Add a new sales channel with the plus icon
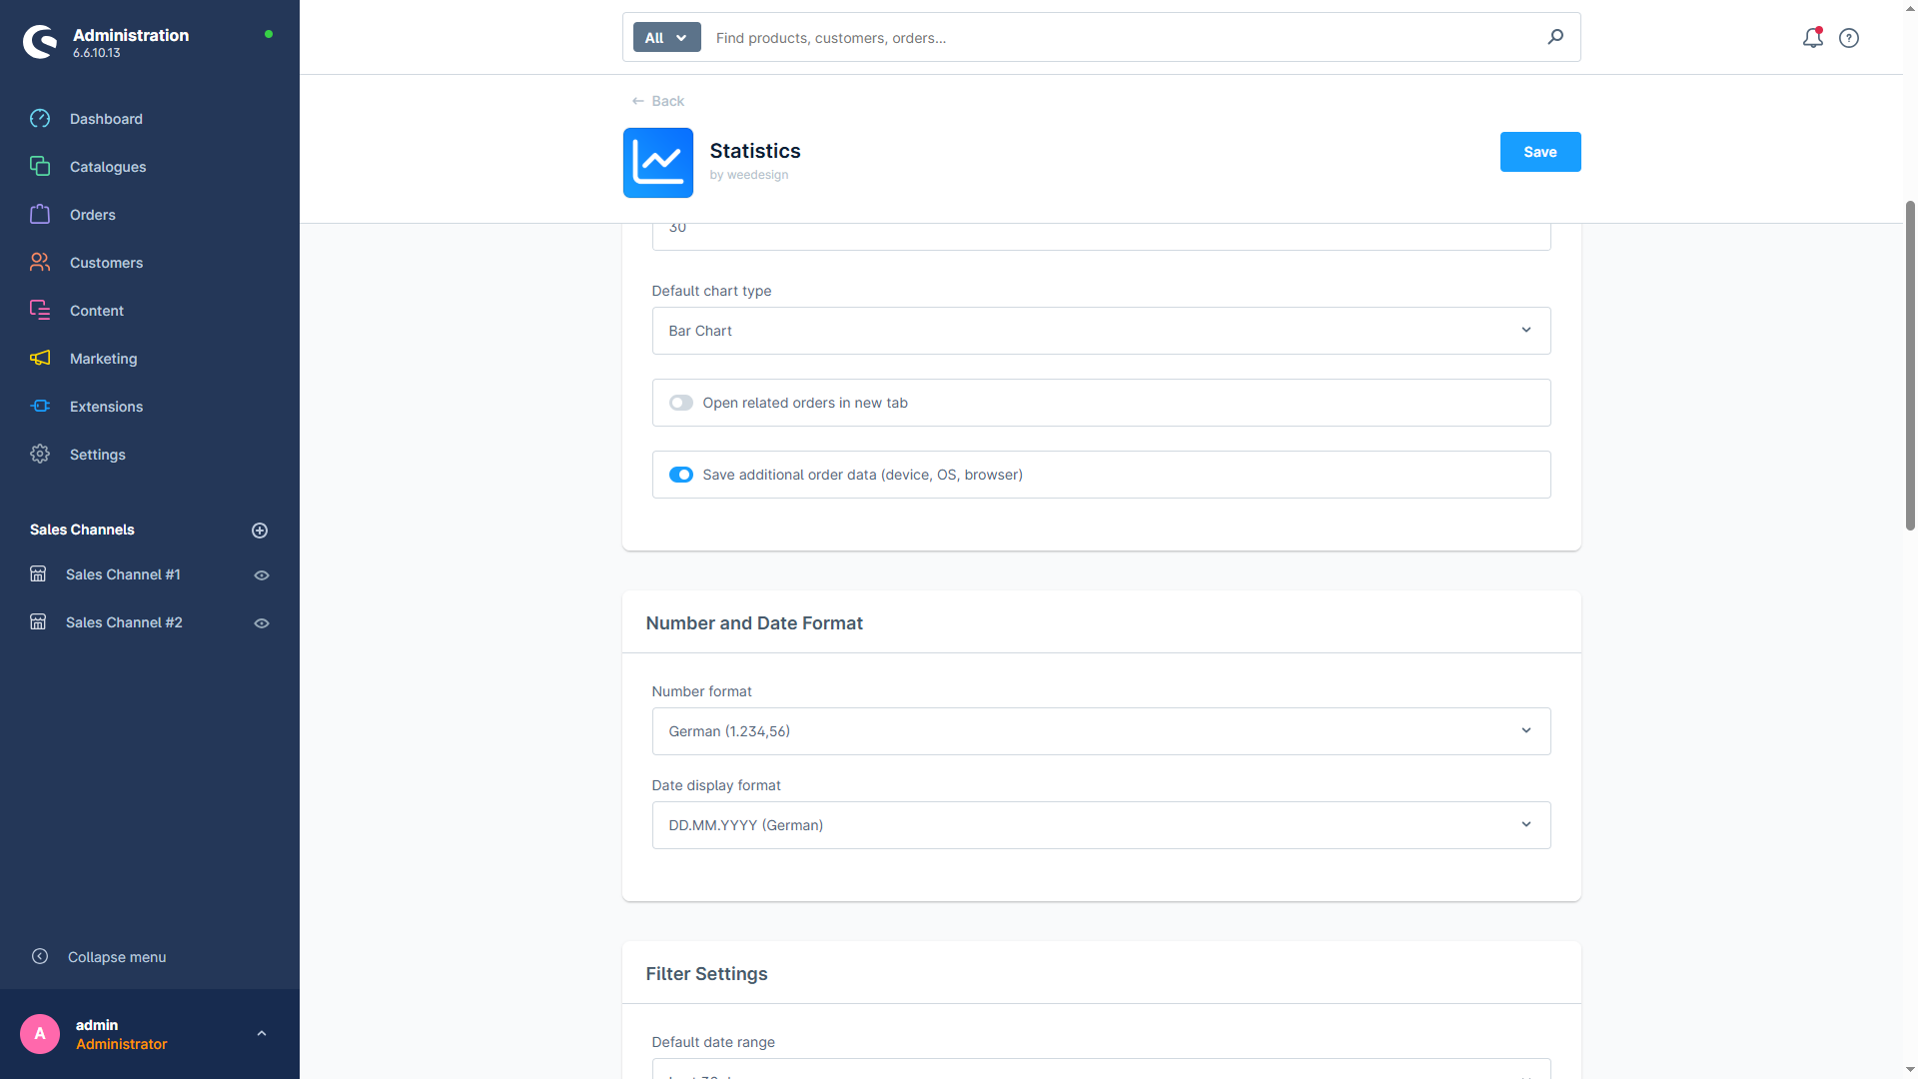 click(260, 531)
